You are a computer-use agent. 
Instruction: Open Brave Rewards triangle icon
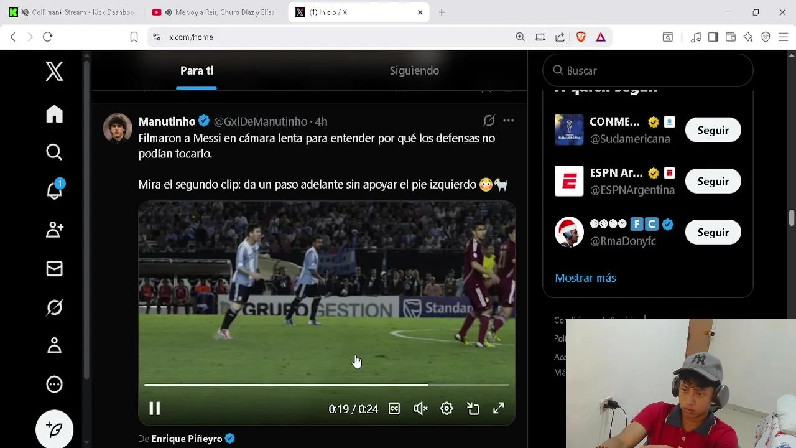coord(601,37)
